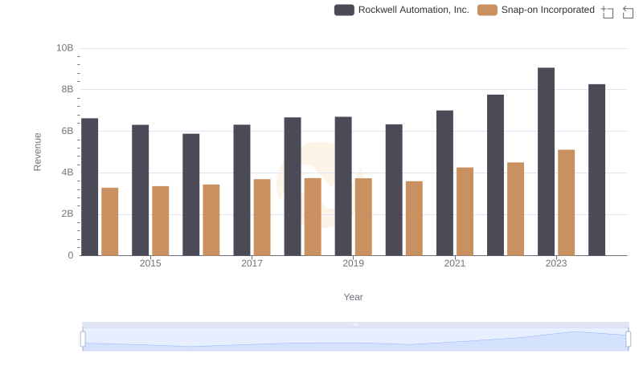The width and height of the screenshot is (643, 370).
Task: Click the 6B y-axis label
Action: [68, 131]
